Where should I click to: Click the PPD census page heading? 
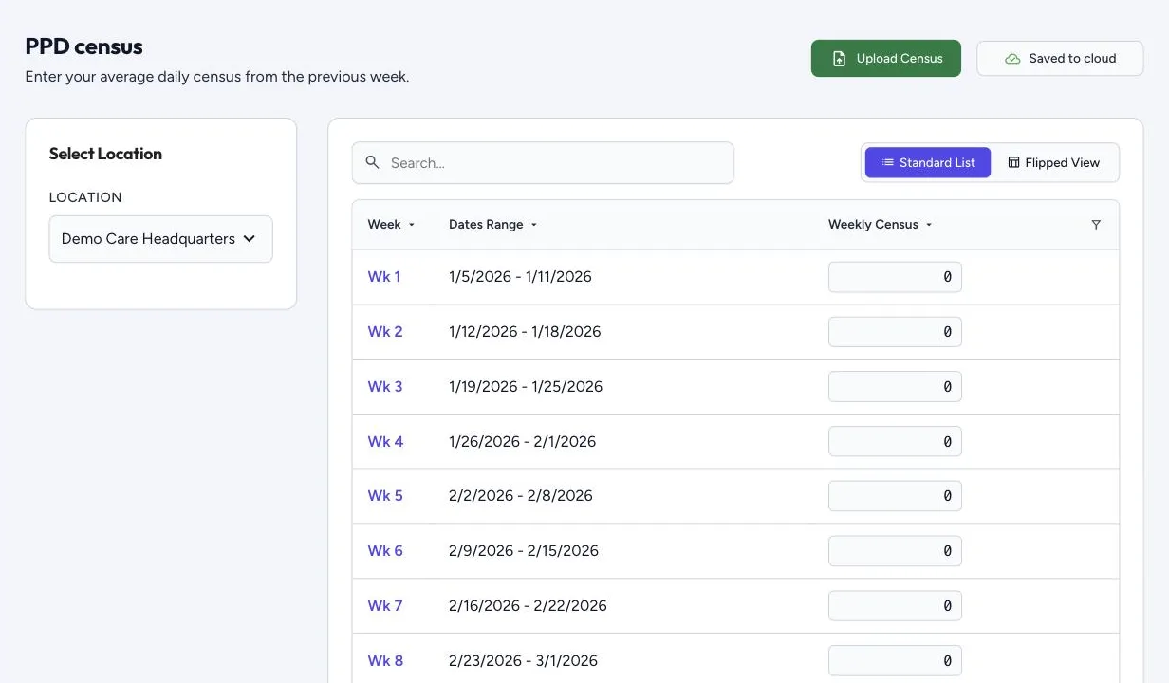coord(84,46)
